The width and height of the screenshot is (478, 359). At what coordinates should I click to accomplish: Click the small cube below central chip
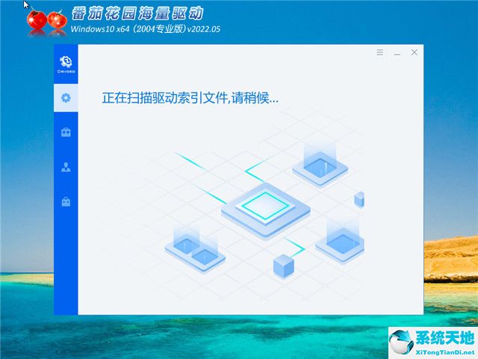283,264
